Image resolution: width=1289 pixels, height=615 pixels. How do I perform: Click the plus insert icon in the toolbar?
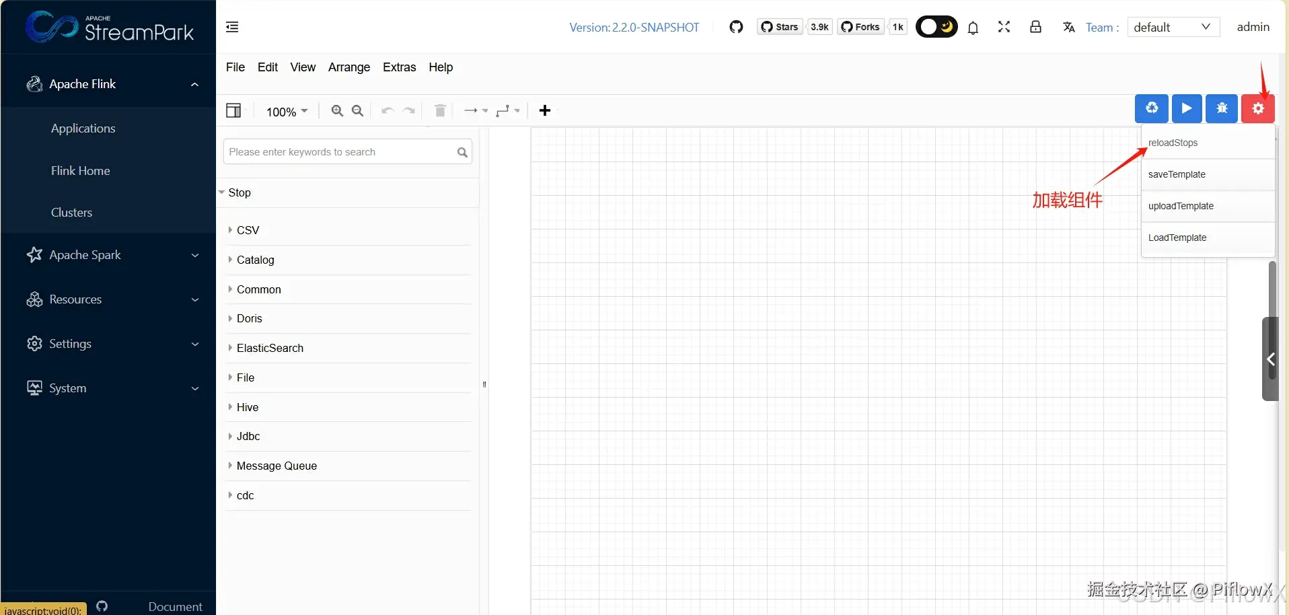(x=545, y=110)
